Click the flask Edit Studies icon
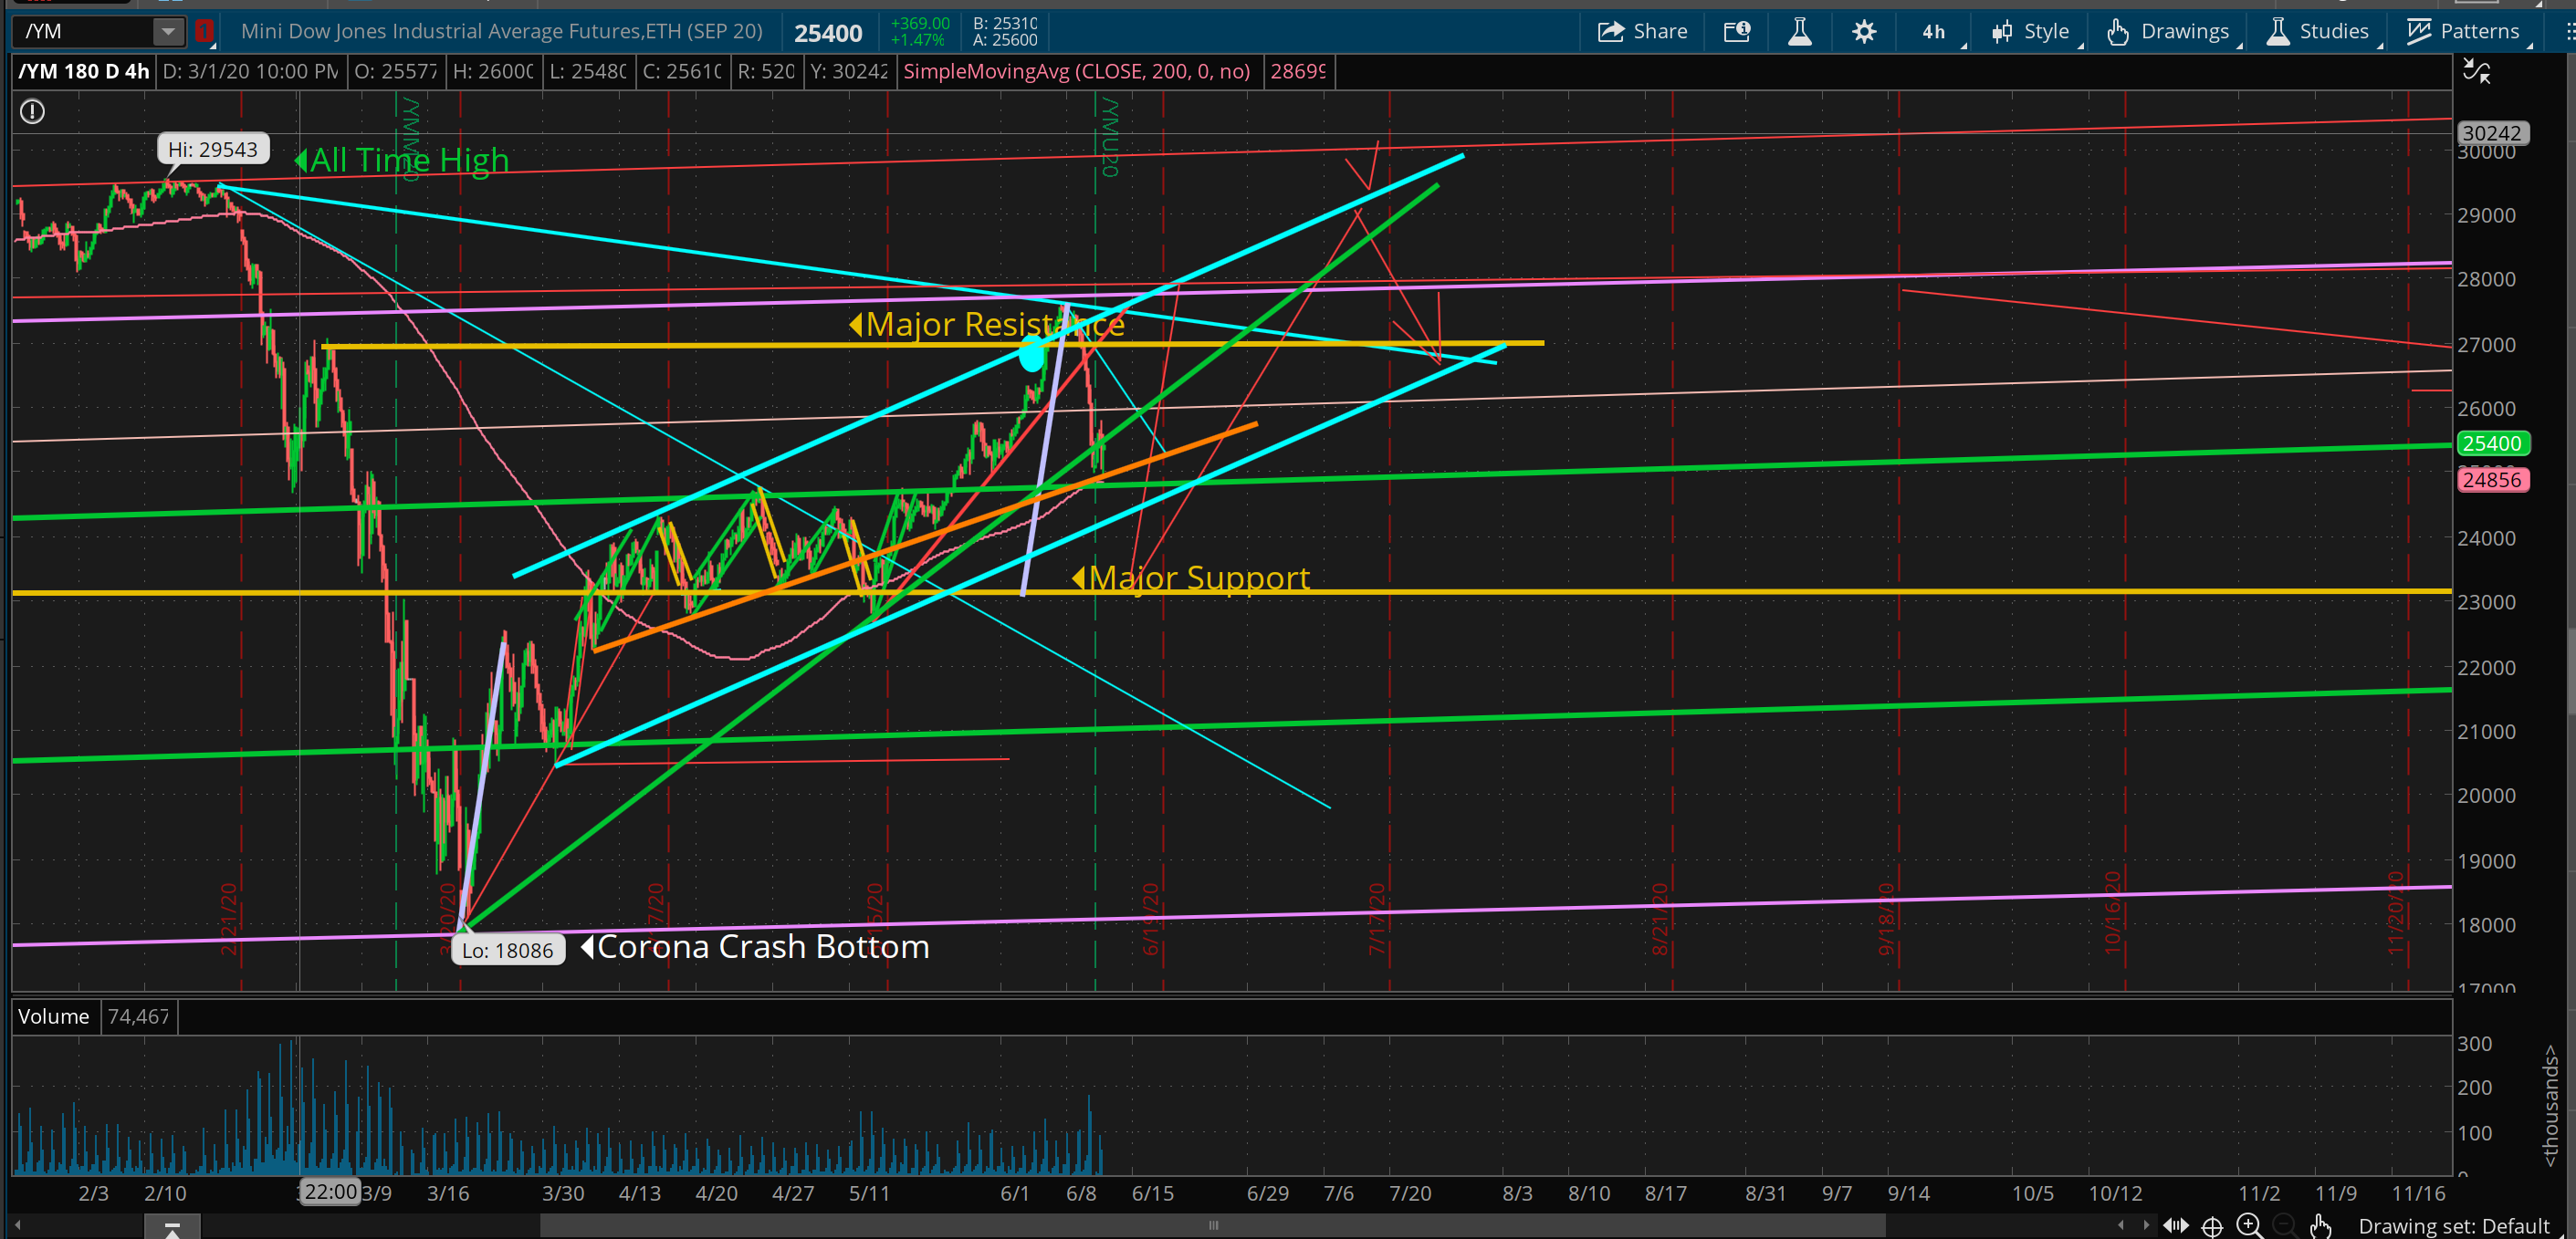Screen dimensions: 2576x1239 [x=1799, y=31]
